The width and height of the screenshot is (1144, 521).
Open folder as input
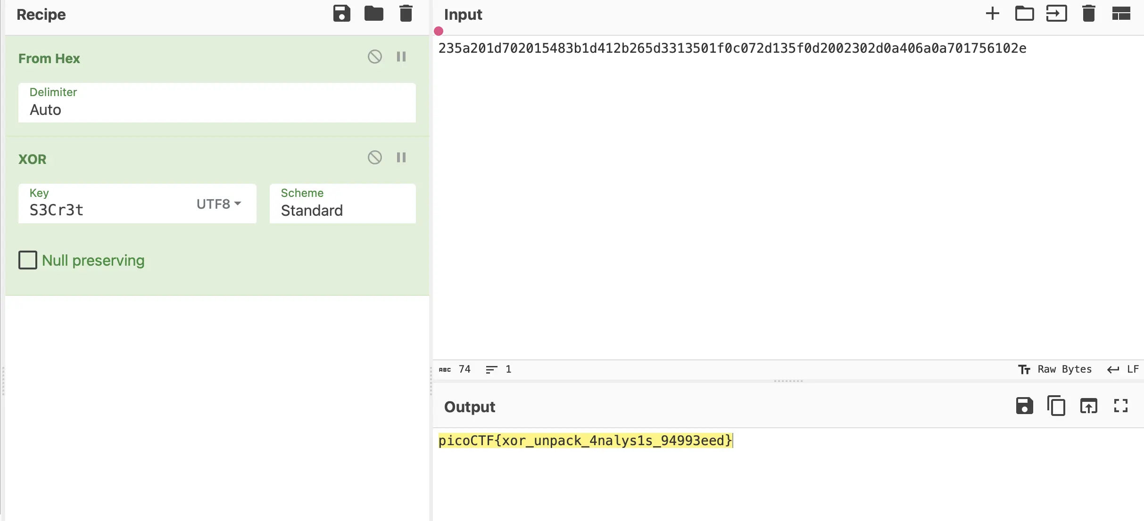(x=1024, y=14)
